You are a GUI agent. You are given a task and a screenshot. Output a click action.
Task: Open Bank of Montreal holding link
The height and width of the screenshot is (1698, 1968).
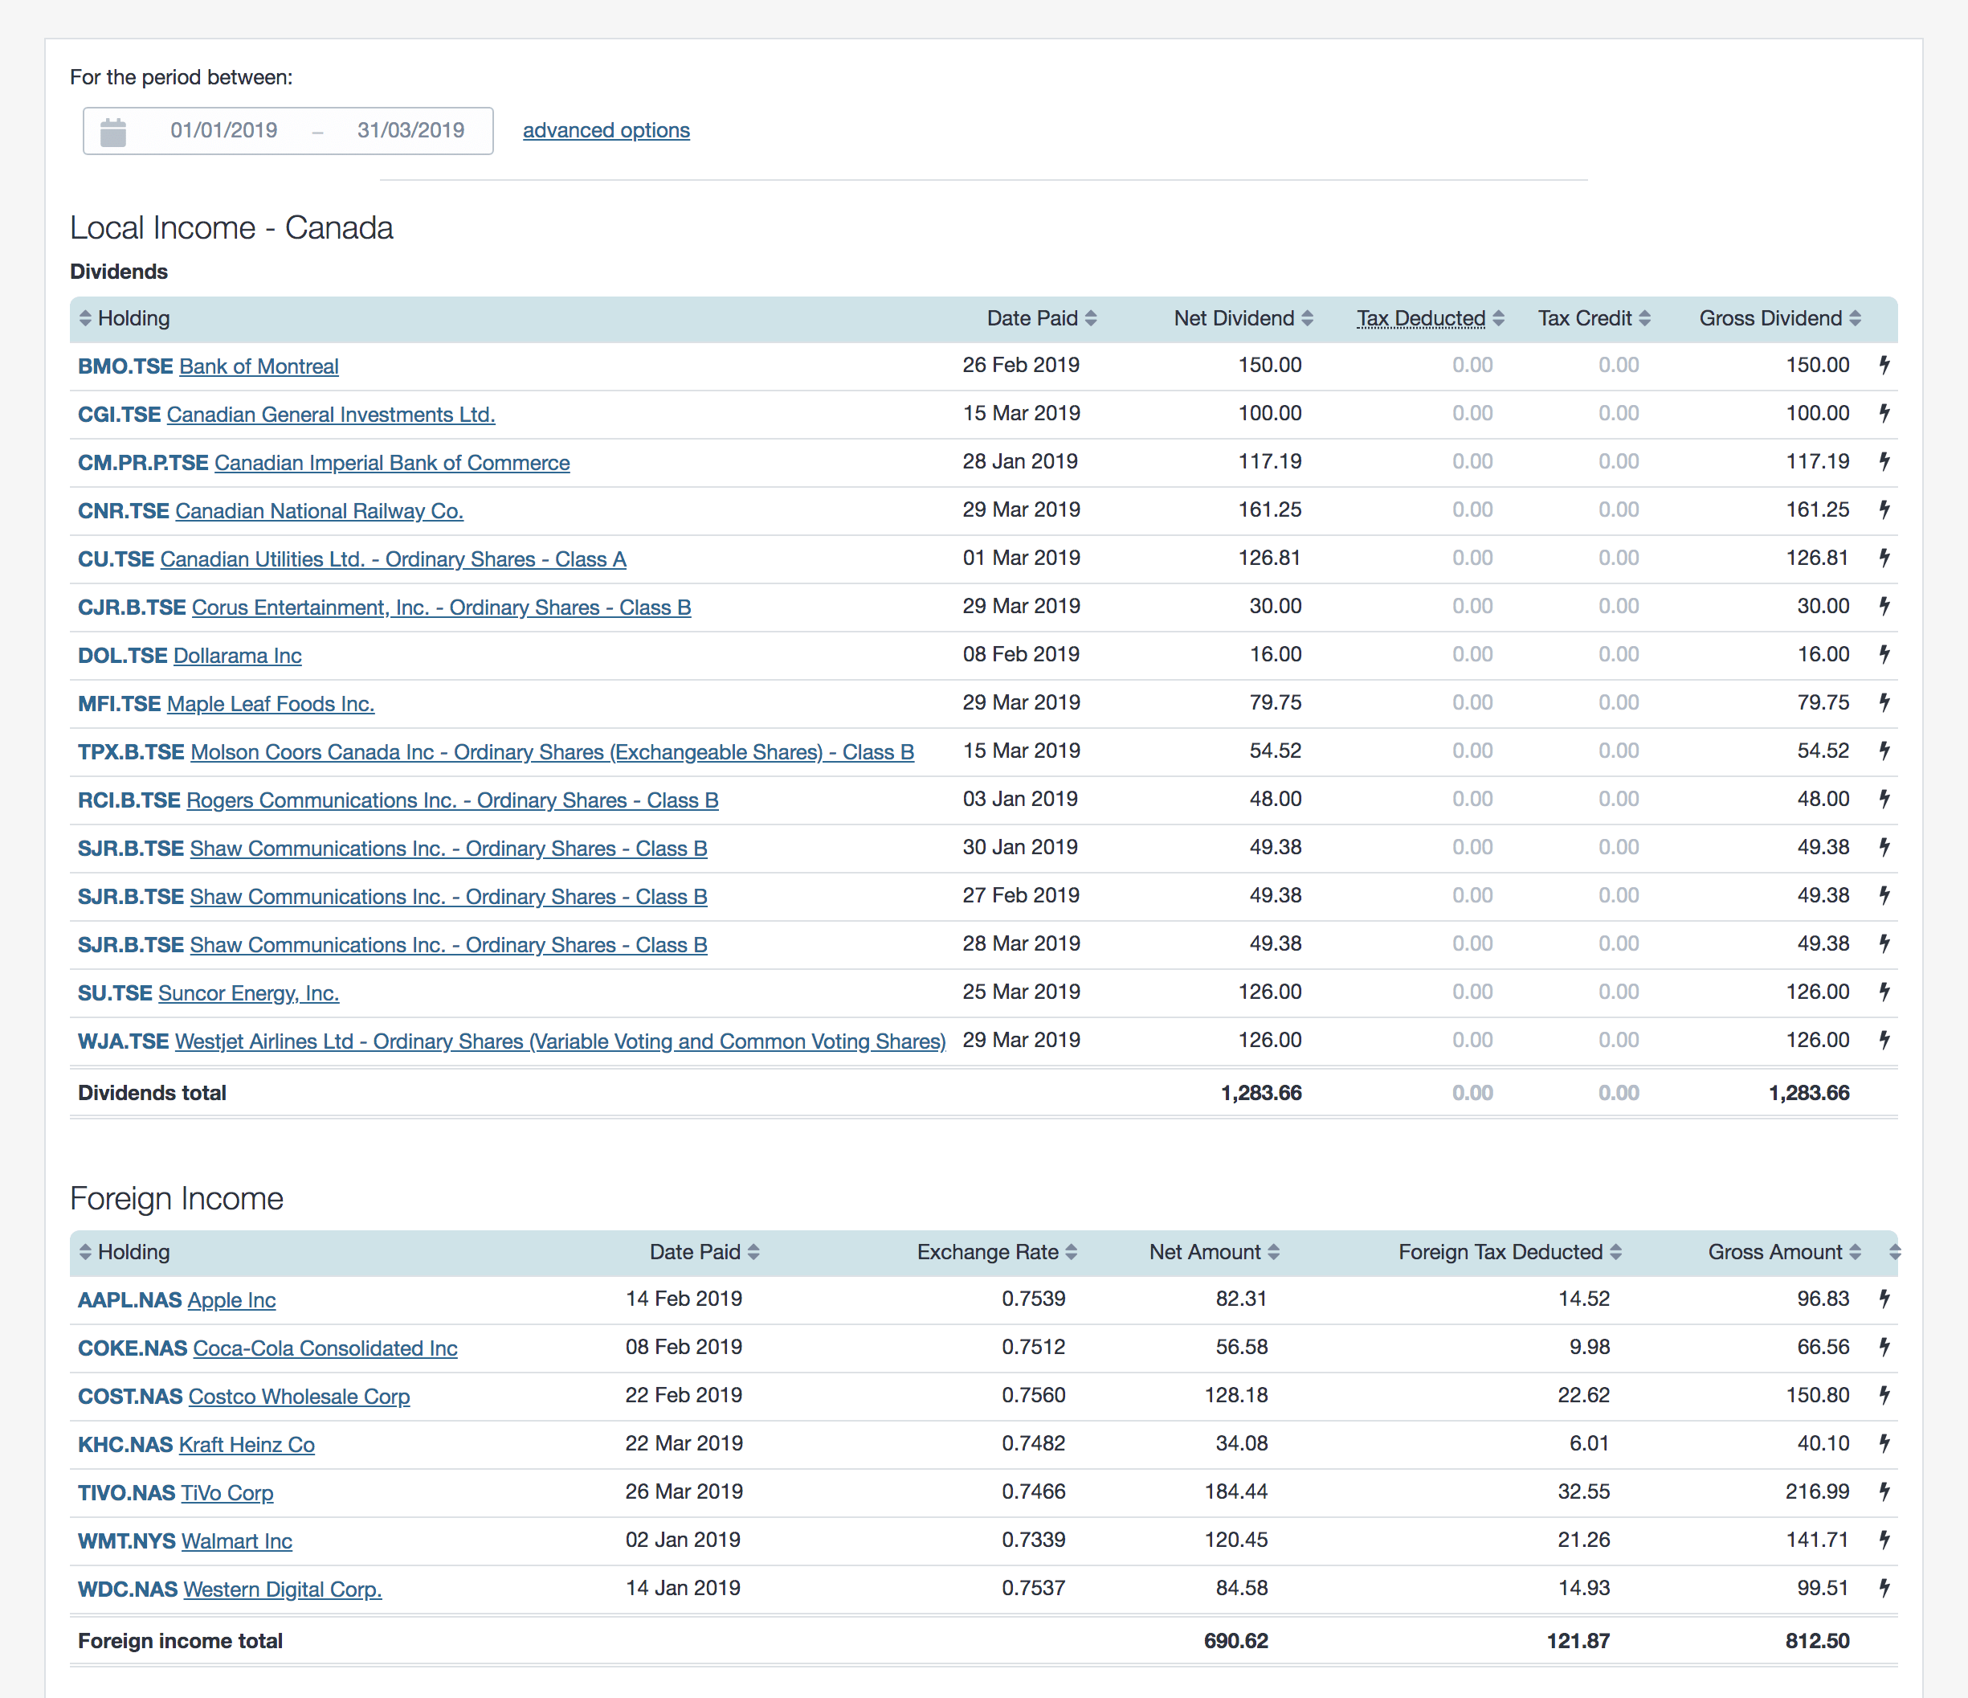[259, 366]
